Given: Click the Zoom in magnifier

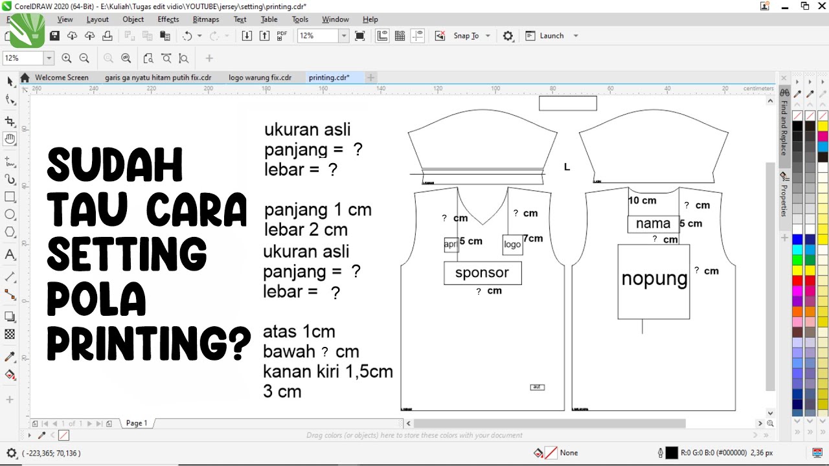Looking at the screenshot, I should tap(67, 58).
